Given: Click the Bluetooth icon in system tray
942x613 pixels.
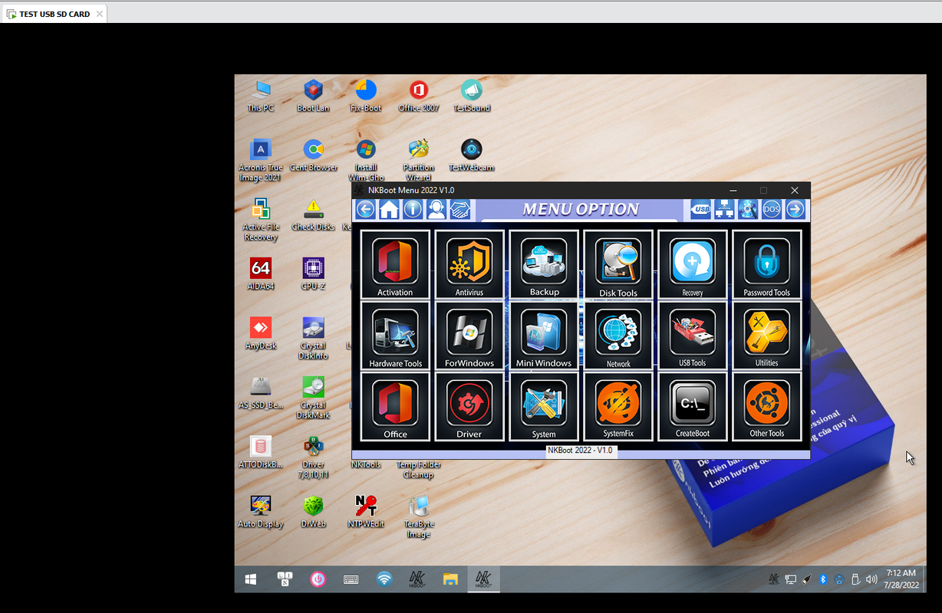Looking at the screenshot, I should click(822, 580).
